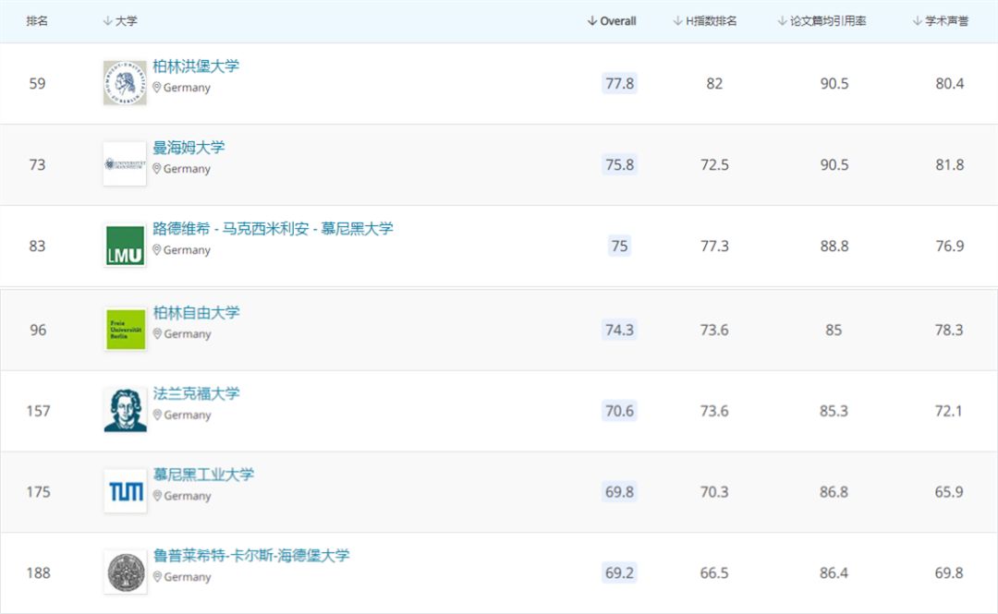Viewport: 998px width, 614px height.
Task: Select location pin icon under 曼海姆大学
Action: click(156, 169)
